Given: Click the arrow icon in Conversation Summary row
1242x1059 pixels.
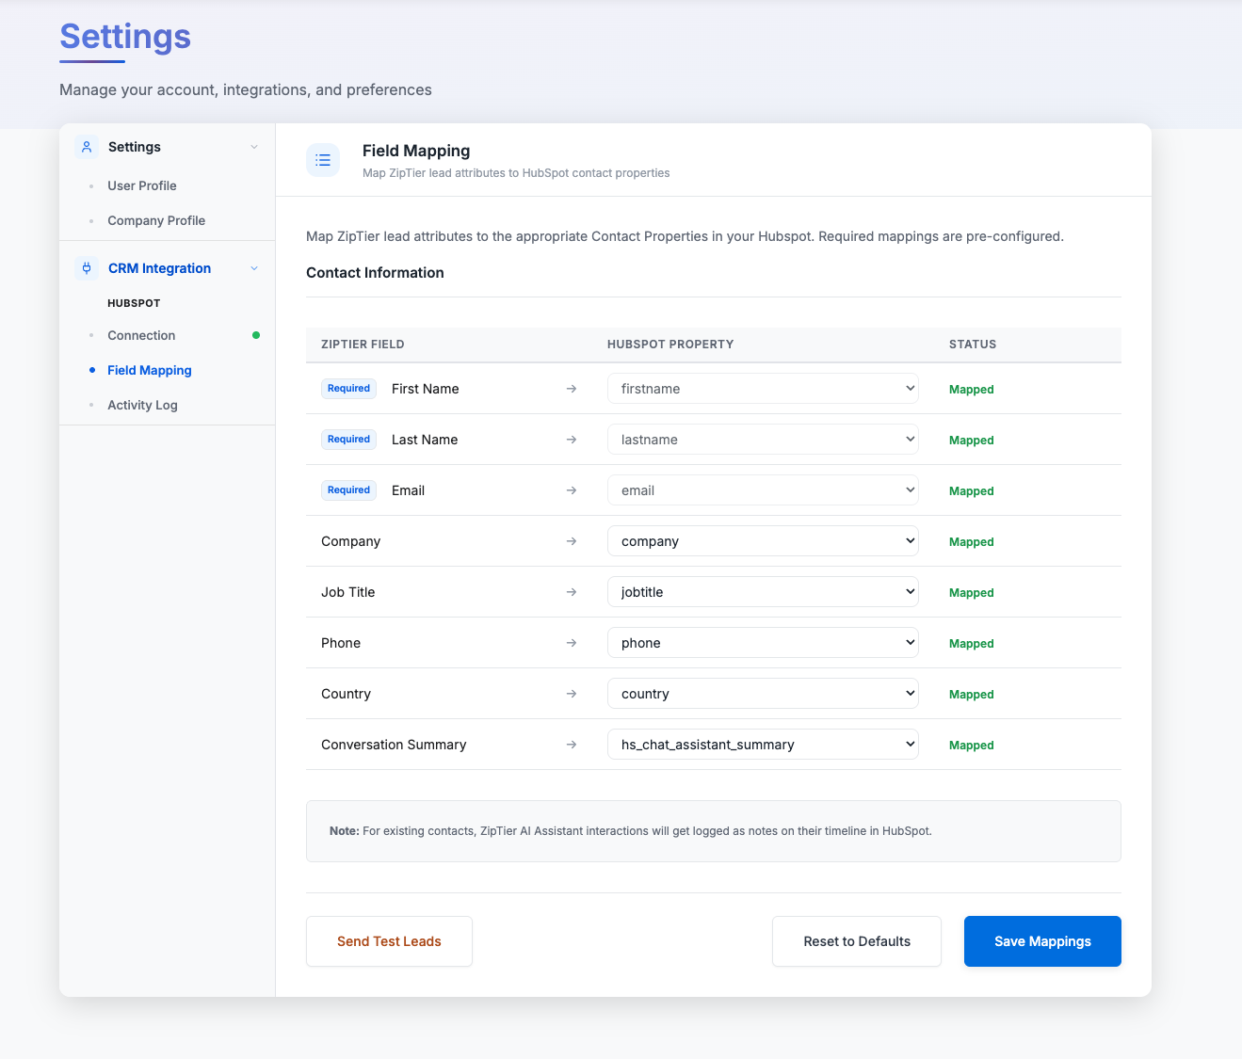Looking at the screenshot, I should pos(572,745).
